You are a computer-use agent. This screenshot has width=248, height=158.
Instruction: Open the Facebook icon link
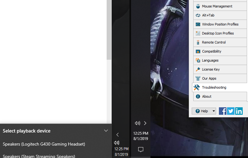[222, 111]
